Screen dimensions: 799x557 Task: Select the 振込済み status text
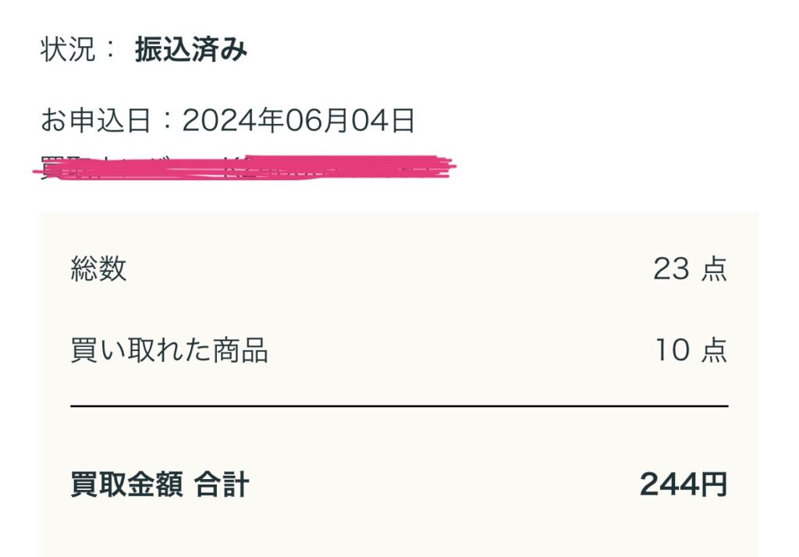191,50
